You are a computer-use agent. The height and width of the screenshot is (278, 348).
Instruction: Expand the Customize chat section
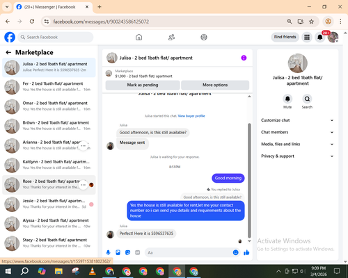point(297,120)
